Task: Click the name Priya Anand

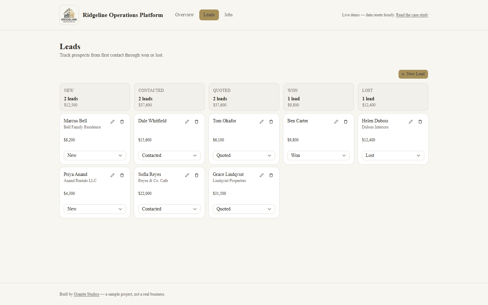Action: [75, 175]
